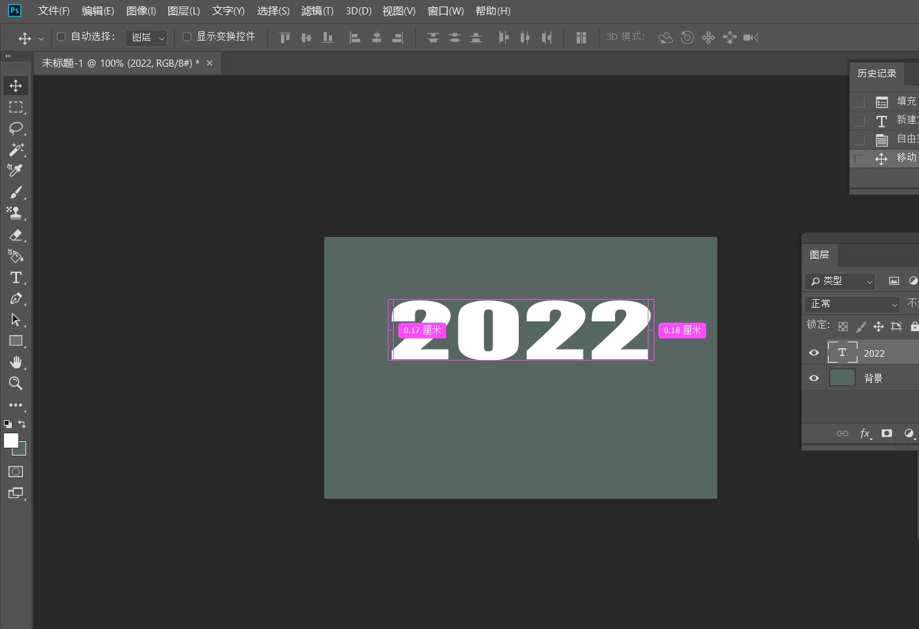Image resolution: width=919 pixels, height=629 pixels.
Task: Distribute top edges in options bar
Action: tap(433, 38)
